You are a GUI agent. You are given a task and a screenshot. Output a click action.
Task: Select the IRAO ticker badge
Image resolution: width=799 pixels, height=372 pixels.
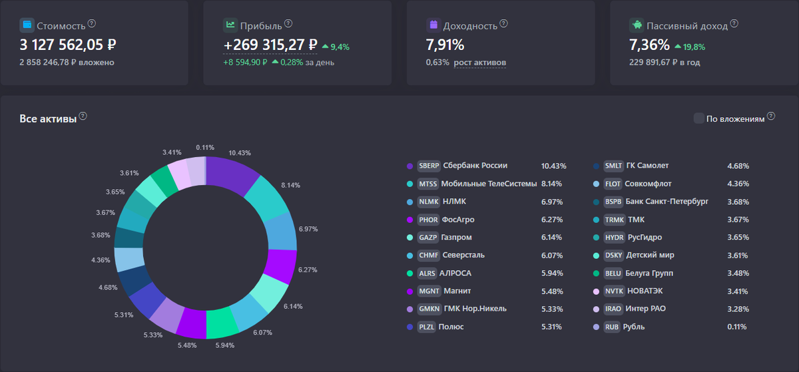pyautogui.click(x=613, y=309)
